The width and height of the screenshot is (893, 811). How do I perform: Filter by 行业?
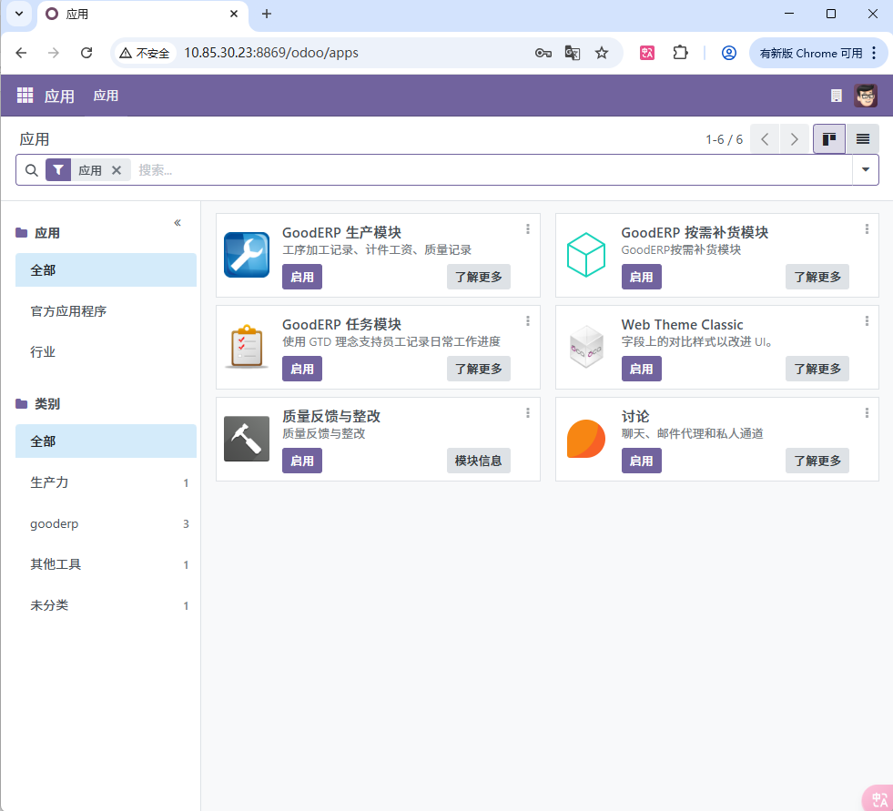pos(106,352)
